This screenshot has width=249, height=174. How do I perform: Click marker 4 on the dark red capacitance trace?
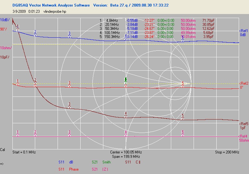pos(126,114)
